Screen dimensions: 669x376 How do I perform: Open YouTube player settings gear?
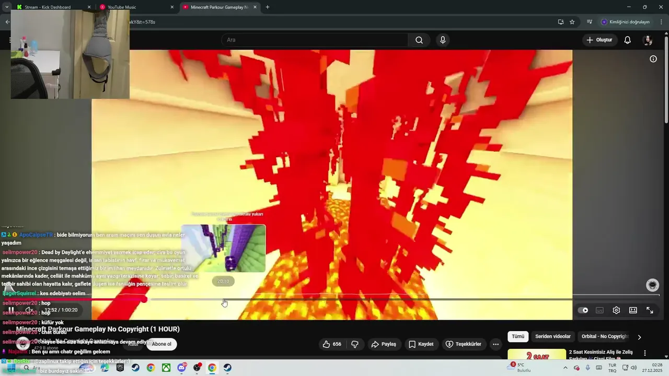tap(616, 310)
